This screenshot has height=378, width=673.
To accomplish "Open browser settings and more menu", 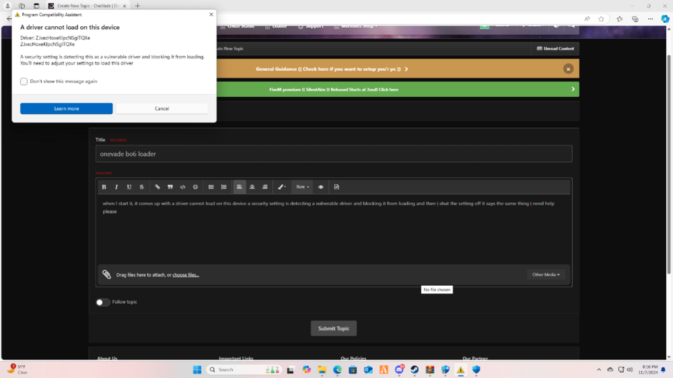I will point(651,19).
